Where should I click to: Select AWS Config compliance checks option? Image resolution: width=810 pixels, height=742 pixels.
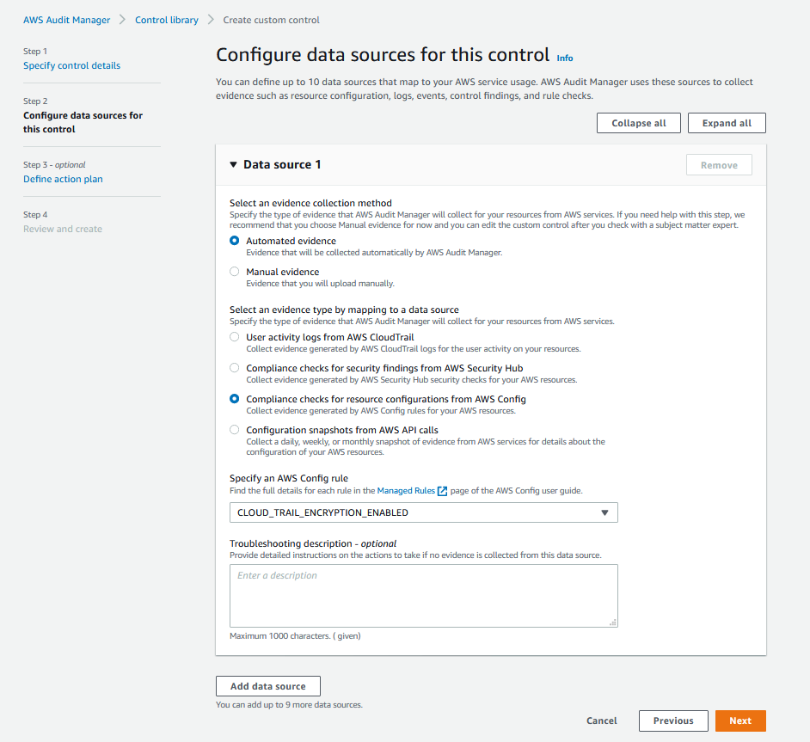[235, 399]
